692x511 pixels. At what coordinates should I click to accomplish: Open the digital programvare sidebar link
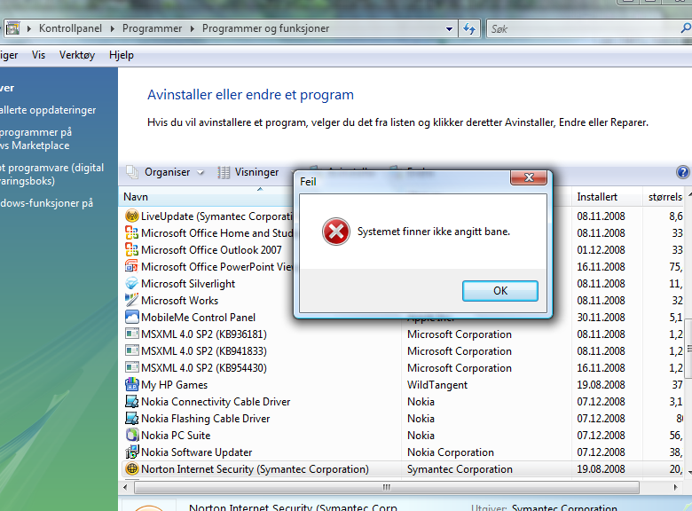[x=52, y=174]
